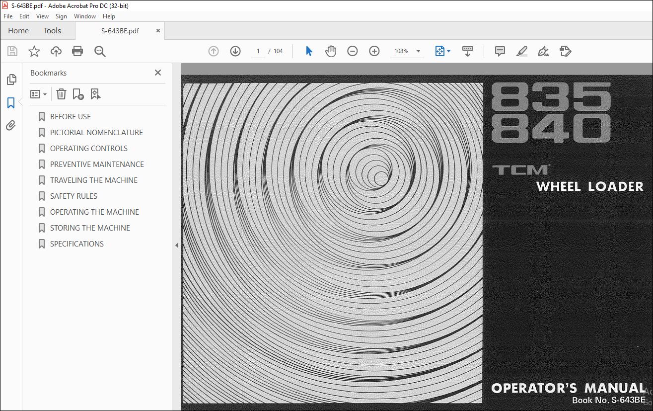
Task: Collapse the navigation pane arrow
Action: click(x=176, y=245)
